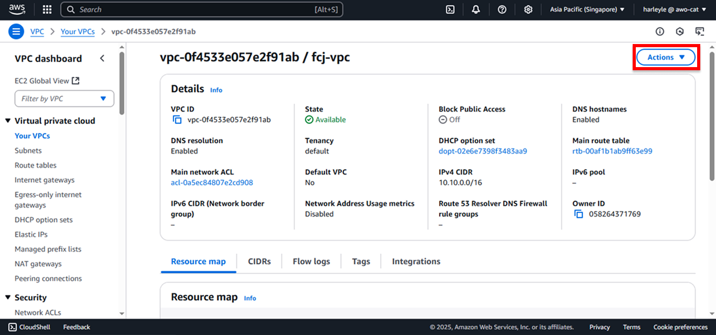This screenshot has height=335, width=716.
Task: Select Managed prefix lists in sidebar
Action: click(48, 249)
